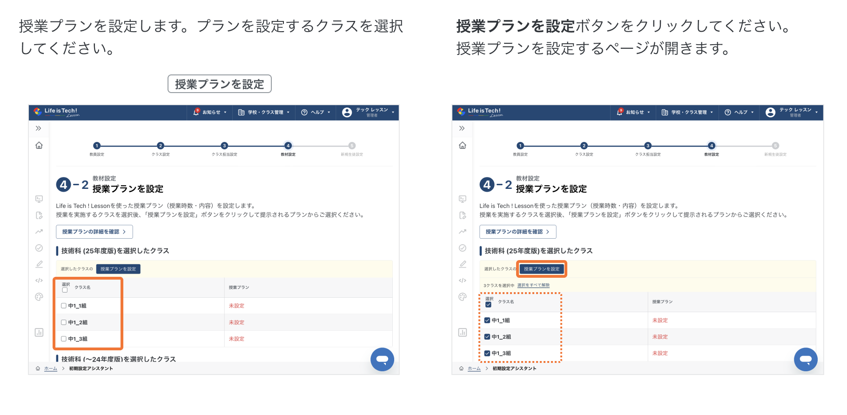Click the circled checkmark icon in left screenshot's sidebar

click(39, 248)
